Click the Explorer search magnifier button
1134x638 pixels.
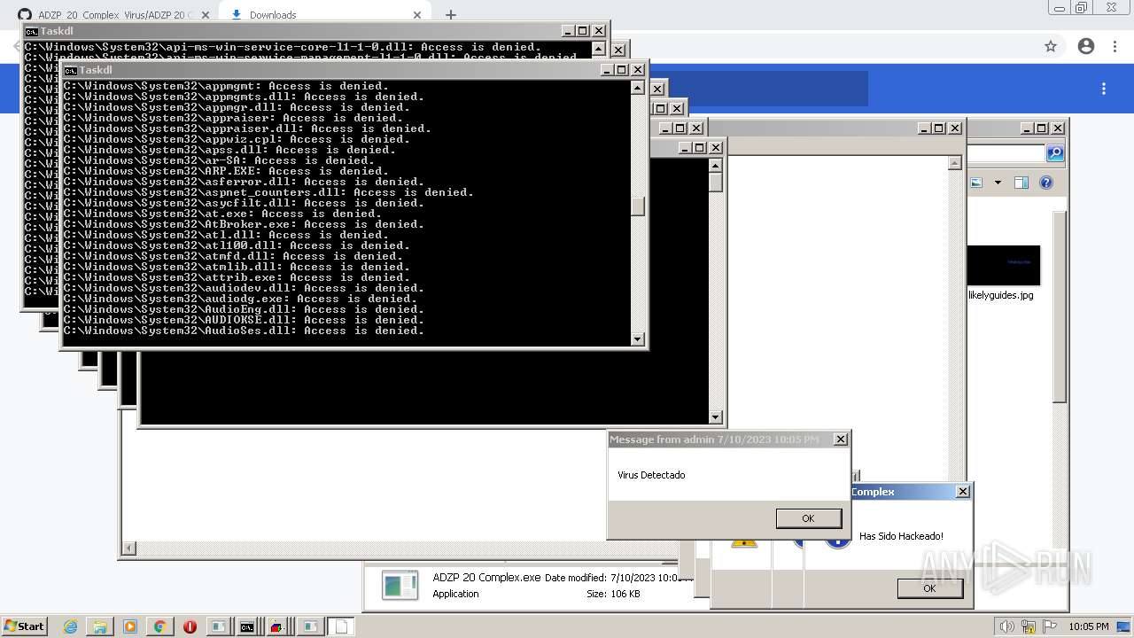click(1055, 153)
